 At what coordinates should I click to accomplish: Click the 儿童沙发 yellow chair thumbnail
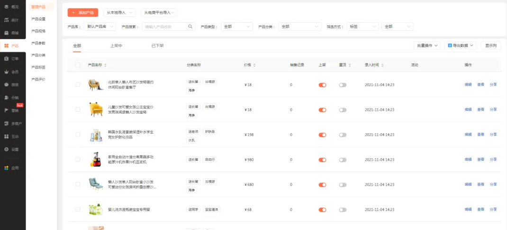(96, 110)
